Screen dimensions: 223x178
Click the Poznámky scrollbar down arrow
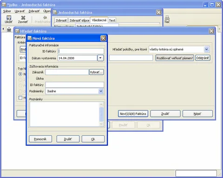[x=101, y=124]
